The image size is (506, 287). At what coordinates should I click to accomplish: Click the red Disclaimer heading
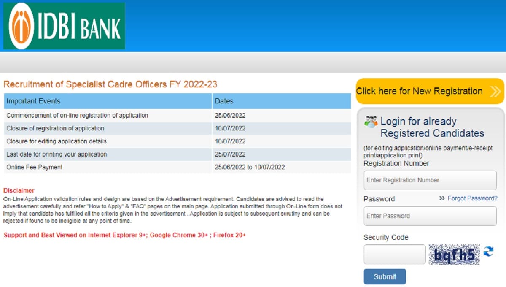tap(19, 191)
